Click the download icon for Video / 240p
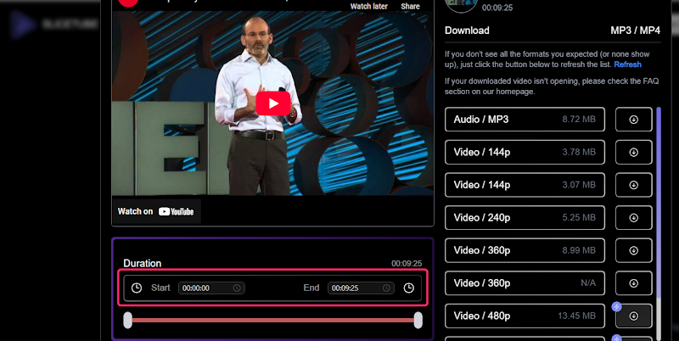 (633, 218)
